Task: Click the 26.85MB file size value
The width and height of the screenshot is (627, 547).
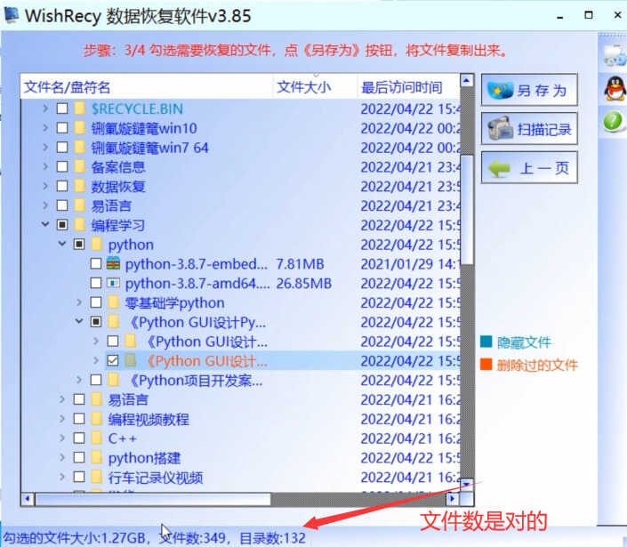Action: point(304,284)
